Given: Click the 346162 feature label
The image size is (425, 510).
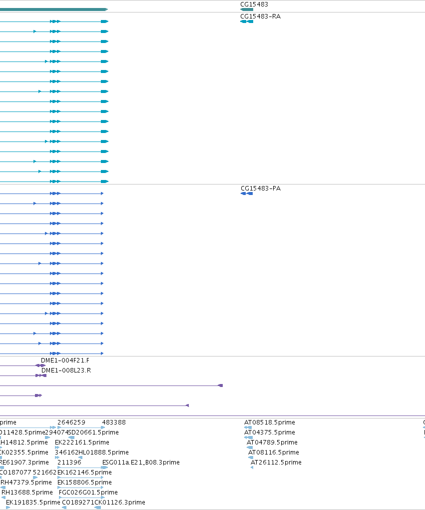Looking at the screenshot, I should coord(66,452).
